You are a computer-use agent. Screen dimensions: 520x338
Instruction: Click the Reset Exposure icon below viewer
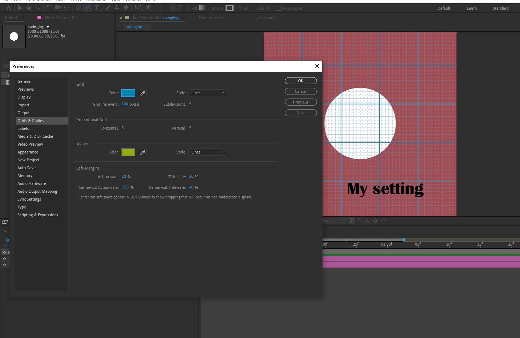coord(375,221)
